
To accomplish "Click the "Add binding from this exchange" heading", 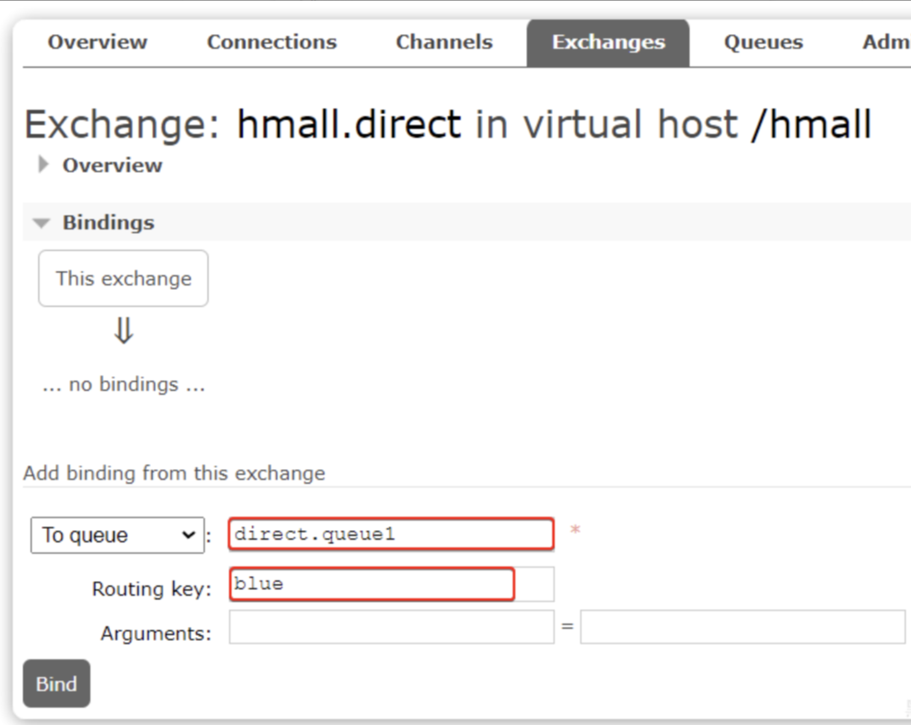I will (x=174, y=473).
